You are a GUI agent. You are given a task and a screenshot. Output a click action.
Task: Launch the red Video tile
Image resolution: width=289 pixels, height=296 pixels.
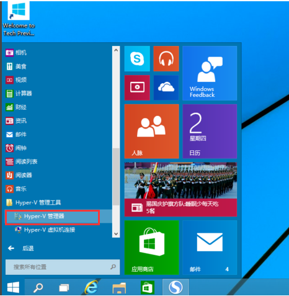137,87
